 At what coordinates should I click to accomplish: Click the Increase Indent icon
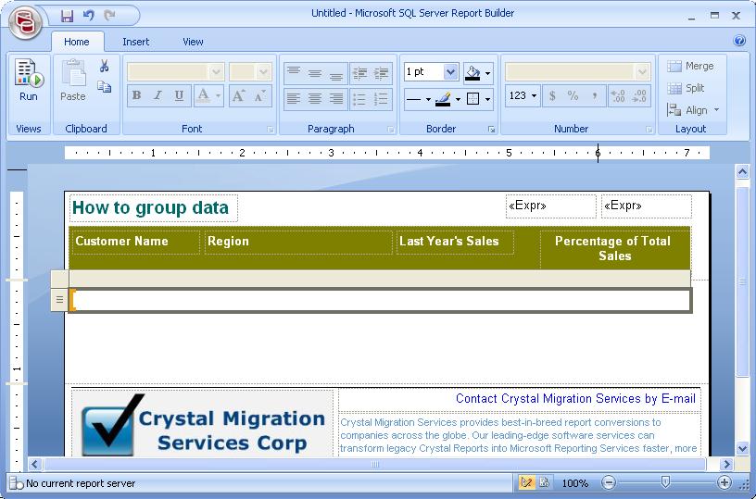tap(381, 73)
